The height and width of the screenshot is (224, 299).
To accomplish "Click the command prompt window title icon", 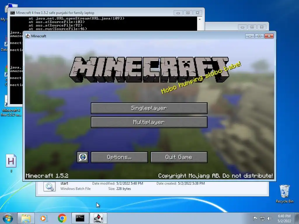I will [13, 13].
